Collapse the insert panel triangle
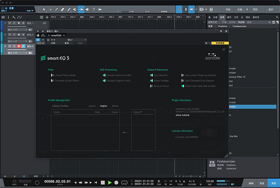 pyautogui.click(x=38, y=31)
